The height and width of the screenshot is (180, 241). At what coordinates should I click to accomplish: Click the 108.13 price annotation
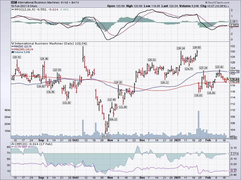(x=113, y=119)
